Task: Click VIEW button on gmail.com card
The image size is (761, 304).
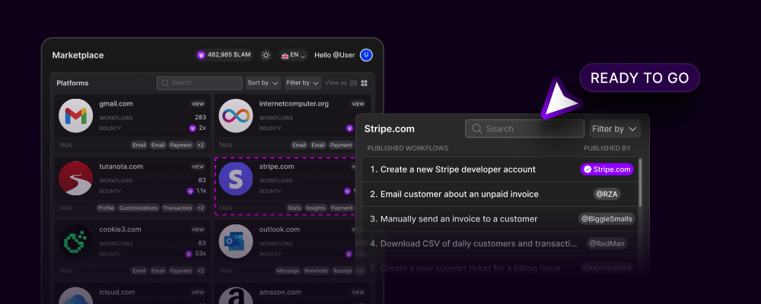Action: click(198, 104)
